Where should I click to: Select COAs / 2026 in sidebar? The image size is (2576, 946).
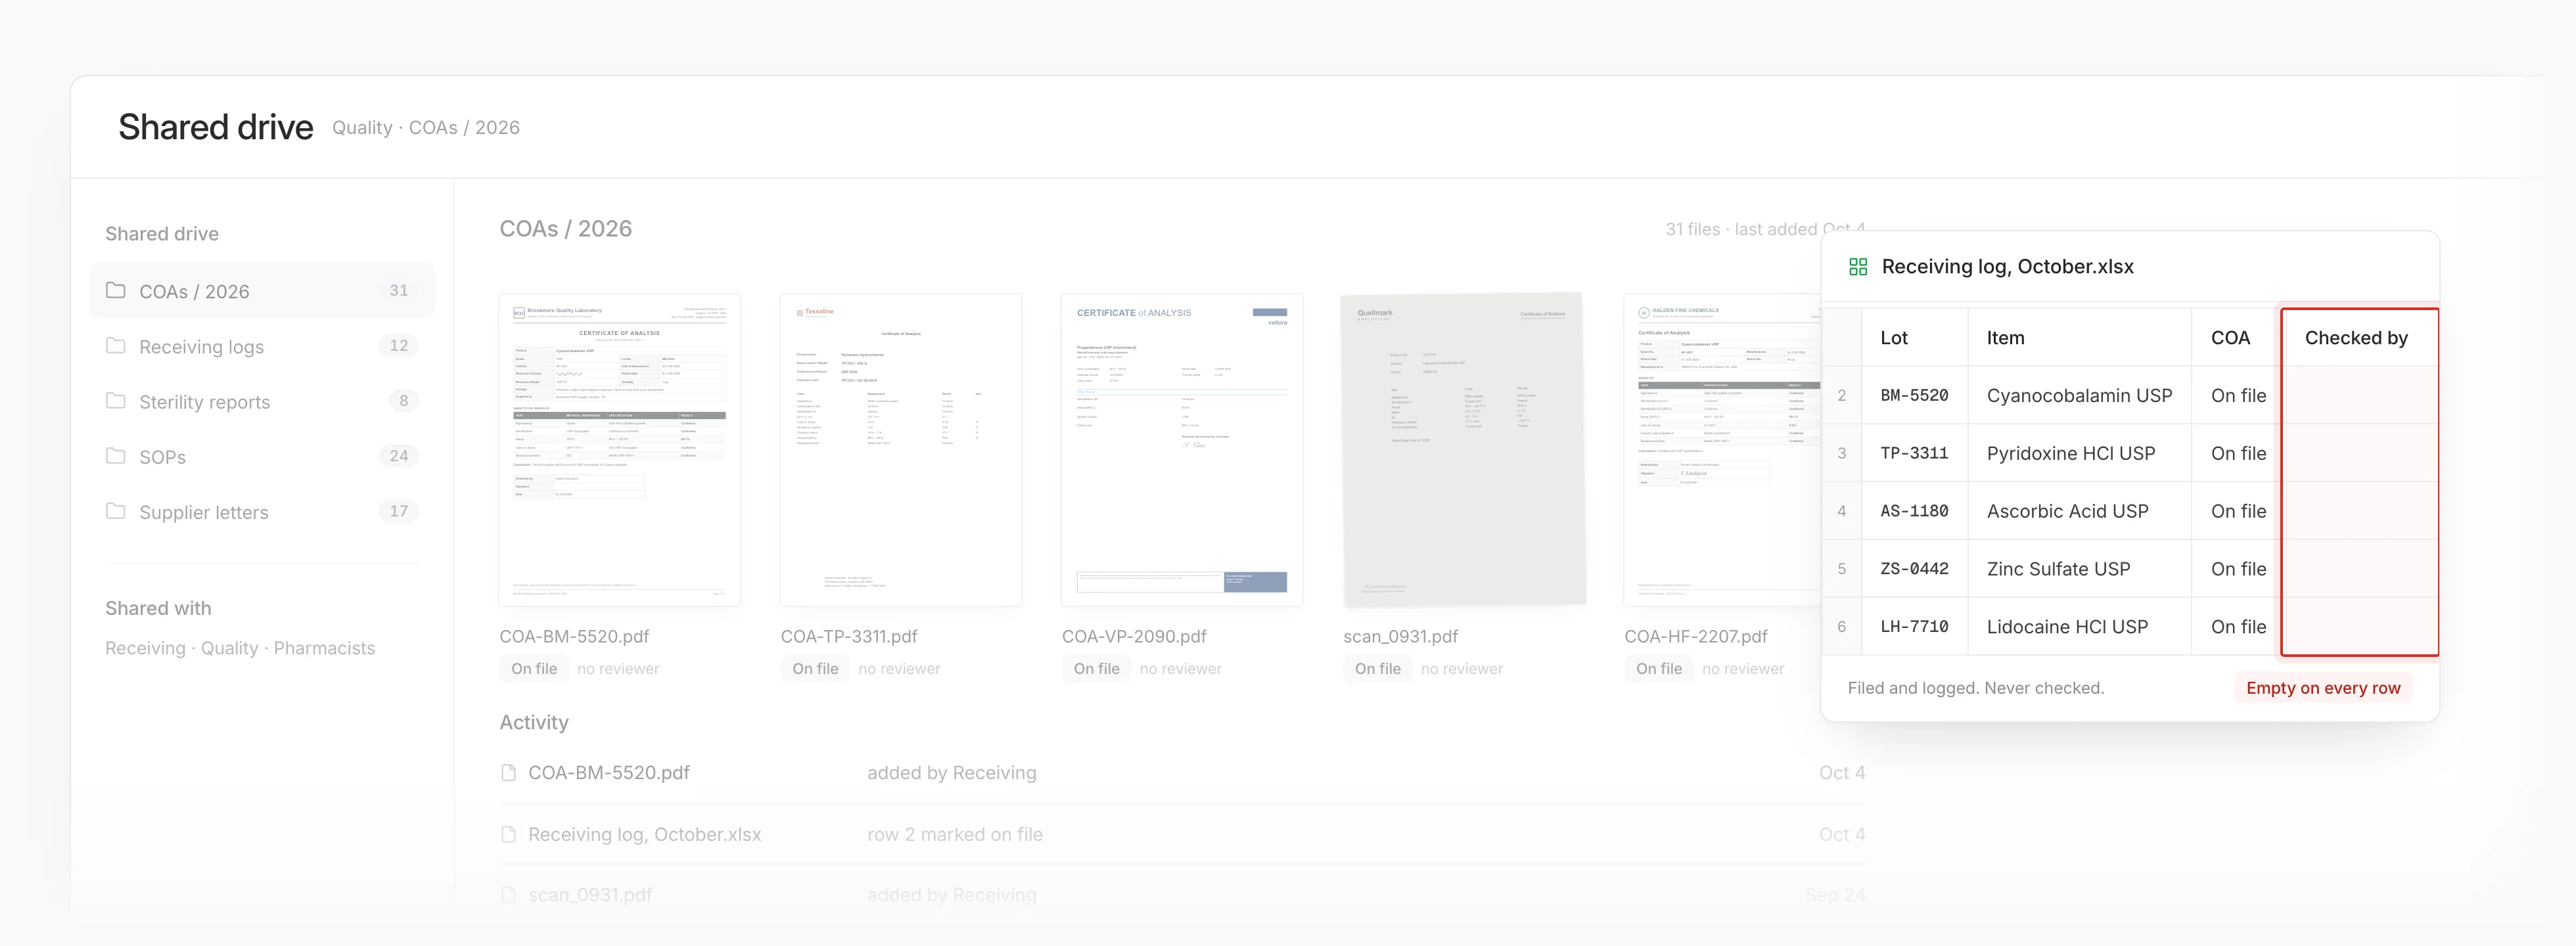pos(262,290)
